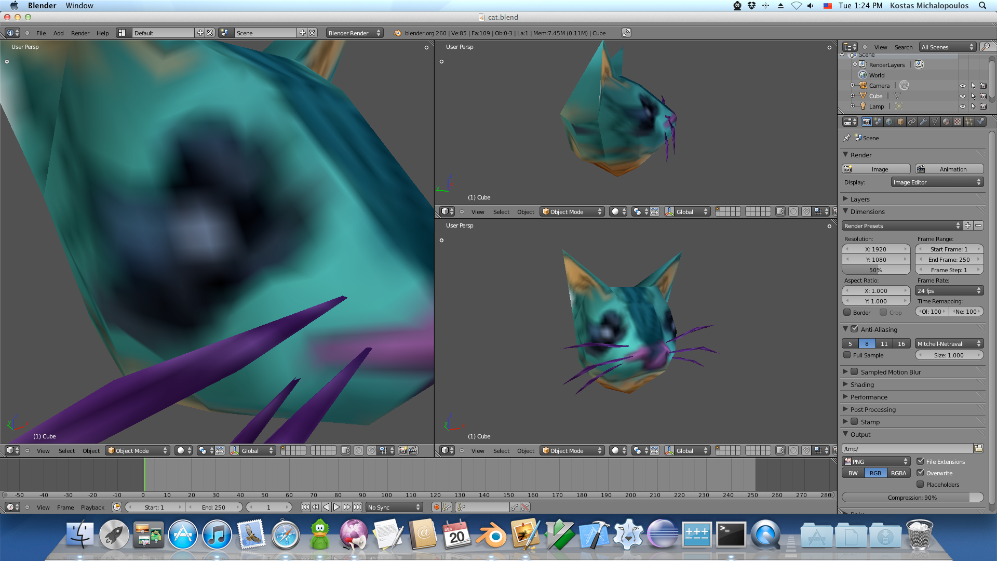Select RGBA color mode button
The width and height of the screenshot is (997, 561).
[898, 473]
